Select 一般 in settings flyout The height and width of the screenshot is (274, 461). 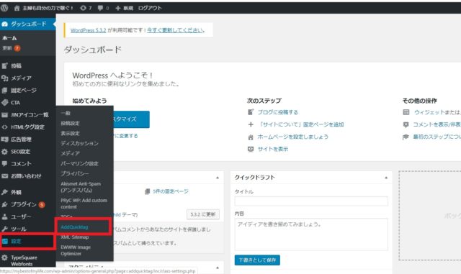tap(66, 113)
